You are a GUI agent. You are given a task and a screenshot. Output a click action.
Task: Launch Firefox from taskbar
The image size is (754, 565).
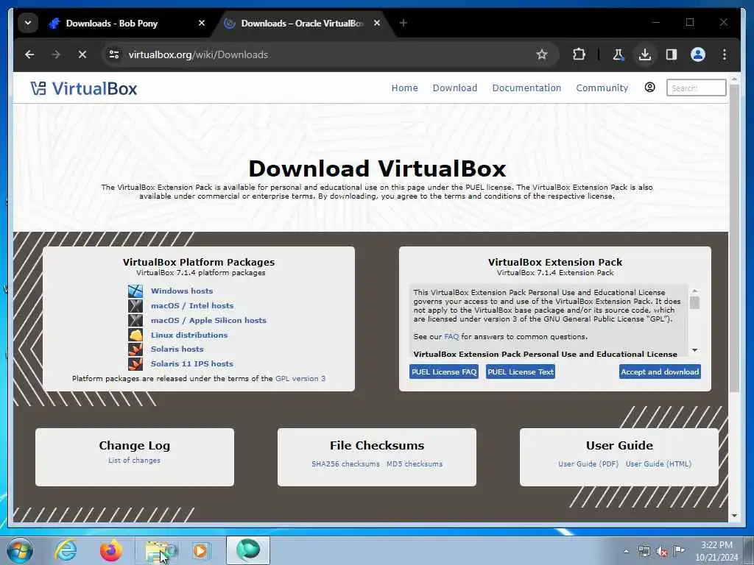click(111, 550)
